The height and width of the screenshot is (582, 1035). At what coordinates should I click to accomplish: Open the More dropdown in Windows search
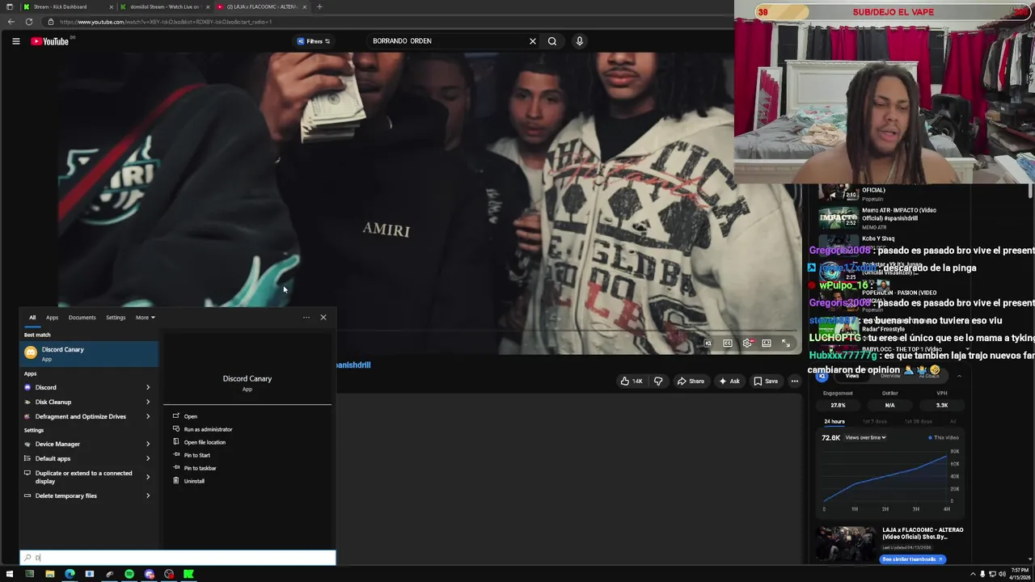point(146,318)
